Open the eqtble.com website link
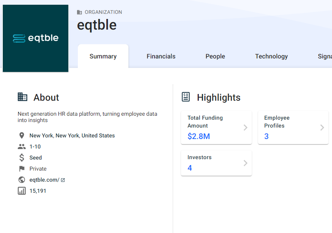The image size is (332, 233). 44,180
